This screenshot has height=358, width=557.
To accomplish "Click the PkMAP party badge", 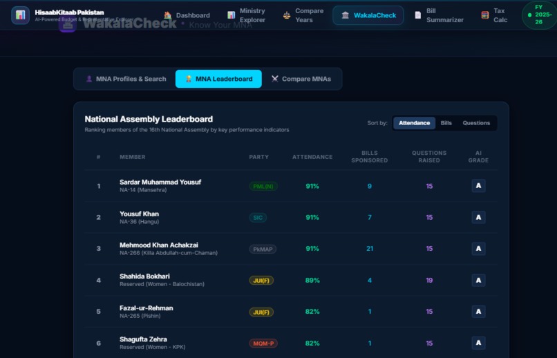I will click(263, 249).
